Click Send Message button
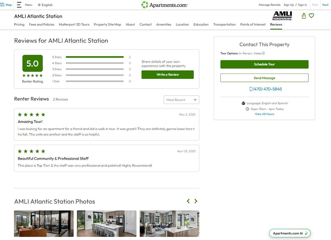 264,78
